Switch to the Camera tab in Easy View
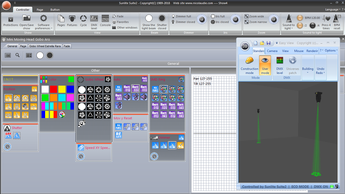The width and height of the screenshot is (345, 194). coord(272,51)
